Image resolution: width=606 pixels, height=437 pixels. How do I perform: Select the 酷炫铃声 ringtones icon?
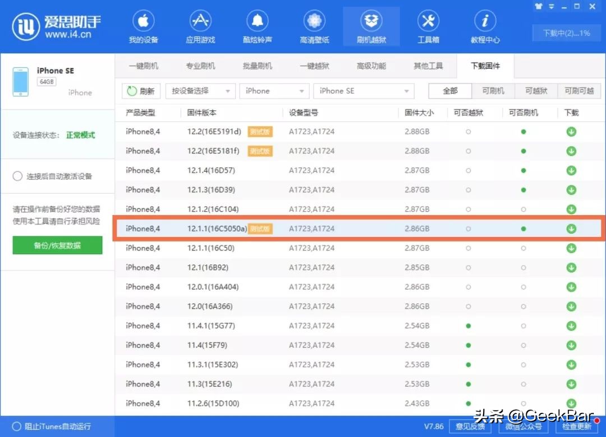pos(257,26)
